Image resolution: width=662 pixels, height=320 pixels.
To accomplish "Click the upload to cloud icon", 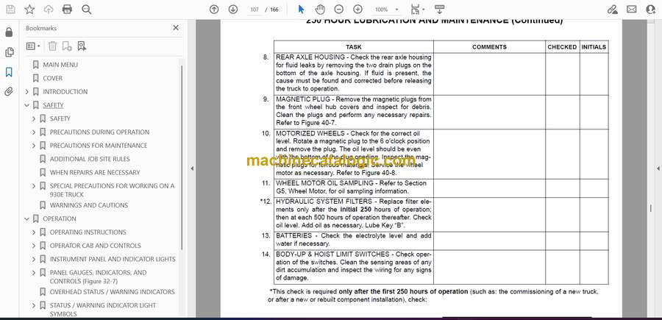I will pos(49,10).
